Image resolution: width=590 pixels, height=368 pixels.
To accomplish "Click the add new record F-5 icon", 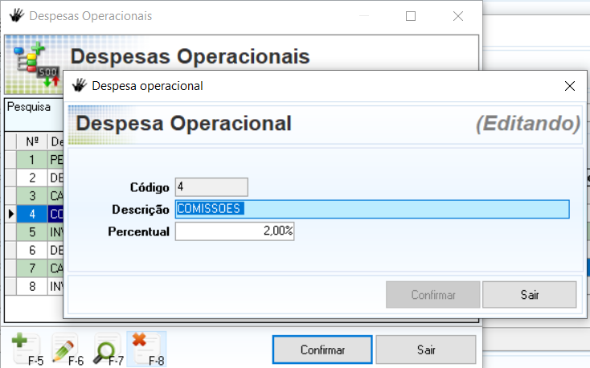I will pos(27,349).
